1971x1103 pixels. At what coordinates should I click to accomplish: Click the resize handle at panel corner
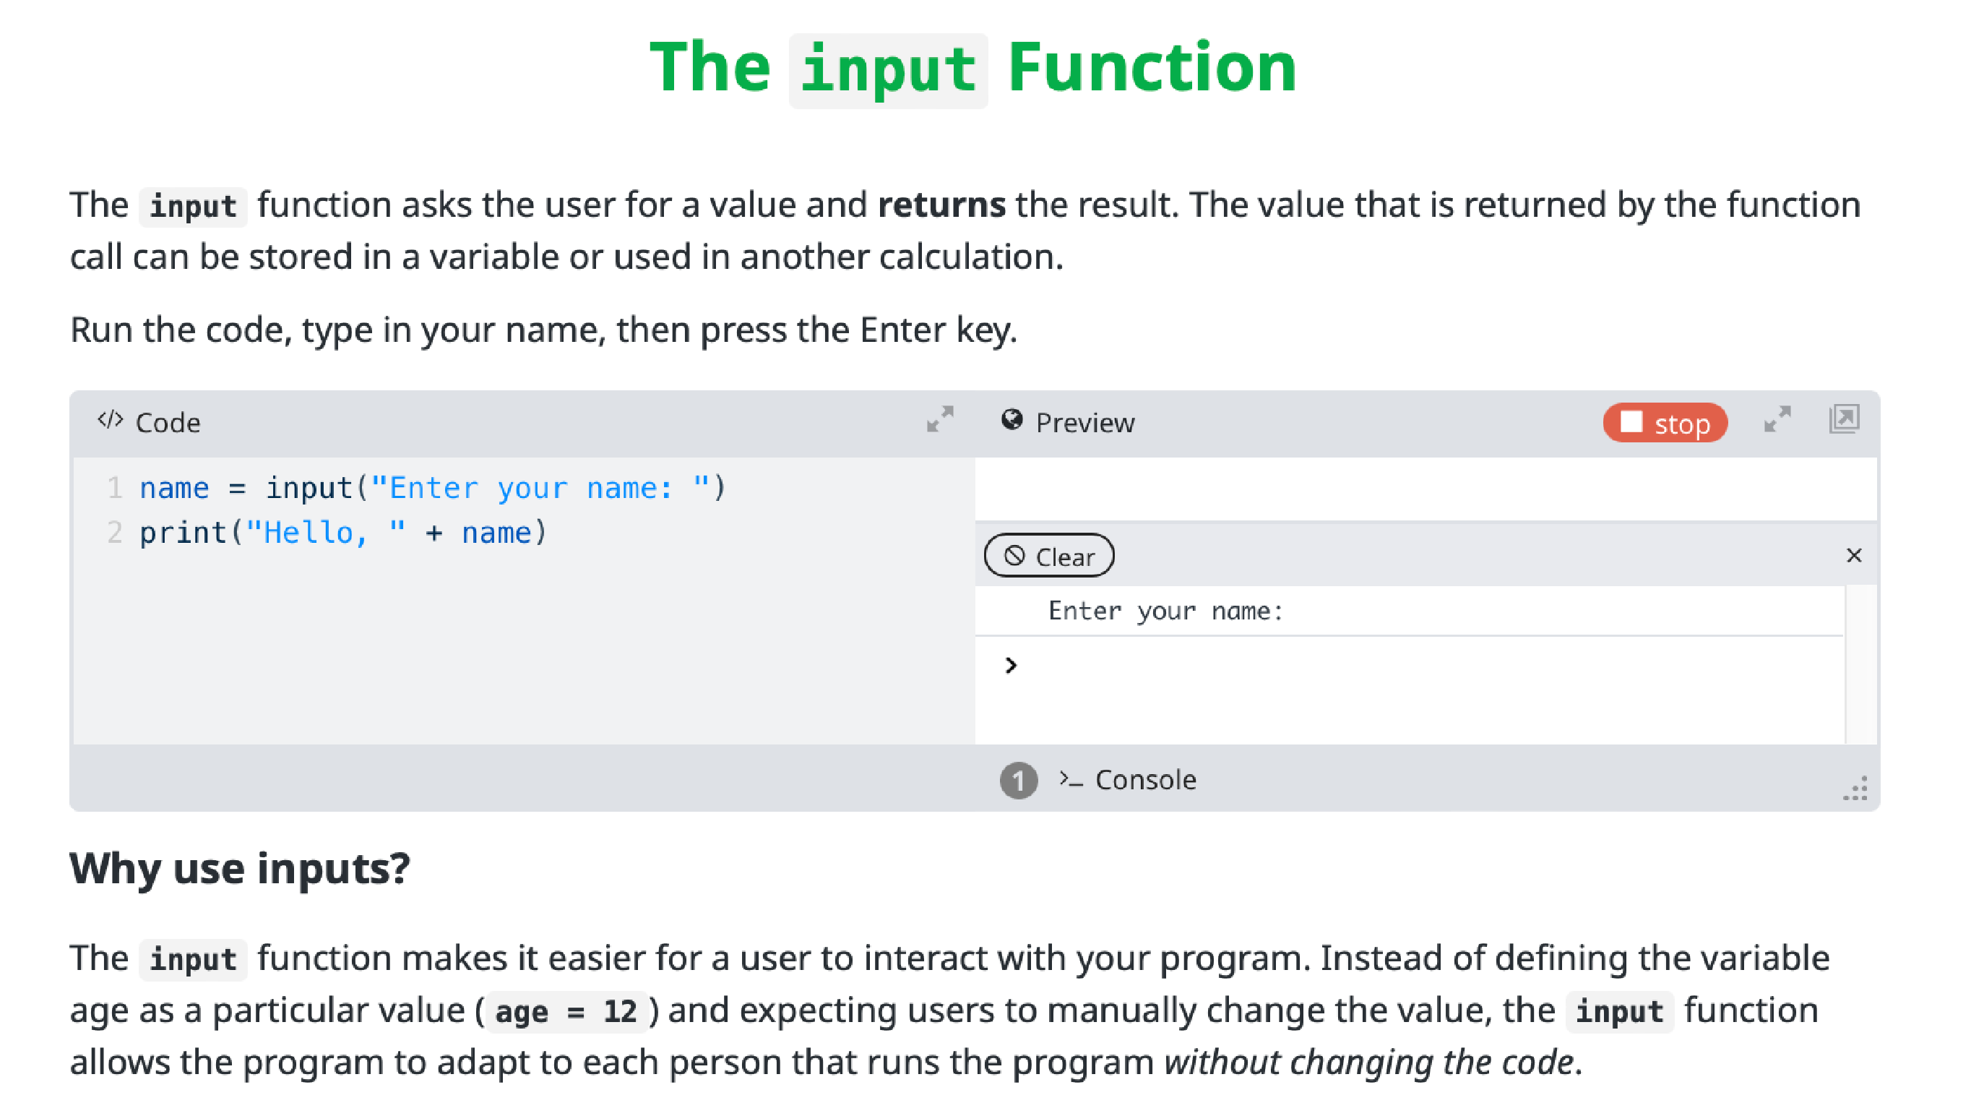1855,789
